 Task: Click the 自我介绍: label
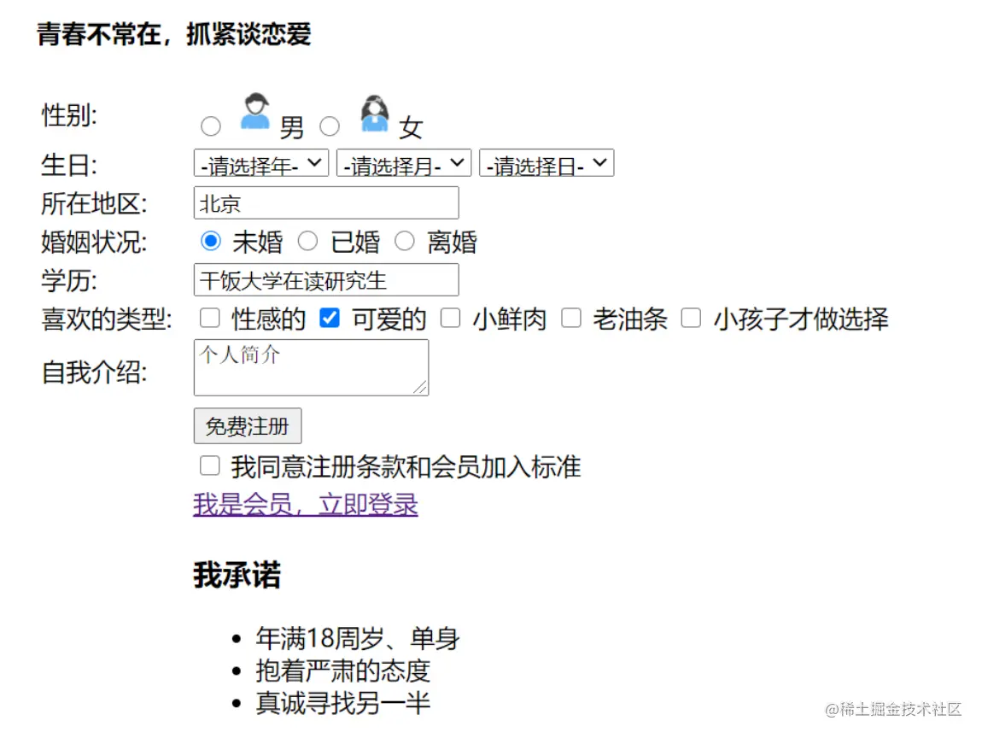pyautogui.click(x=95, y=372)
